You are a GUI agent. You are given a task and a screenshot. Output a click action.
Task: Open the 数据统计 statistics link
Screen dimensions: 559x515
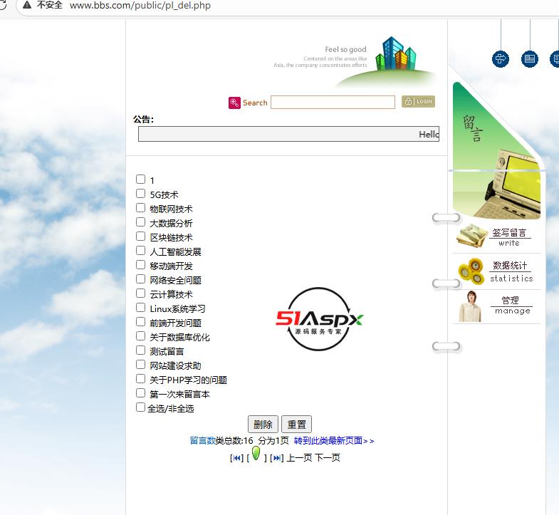coord(511,271)
